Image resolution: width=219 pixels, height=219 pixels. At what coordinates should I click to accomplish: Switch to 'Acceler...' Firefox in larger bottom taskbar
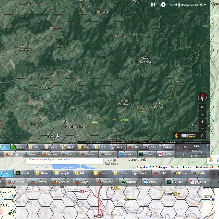click(x=62, y=182)
